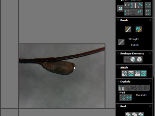Select the Paint Move brush tool

point(128,29)
